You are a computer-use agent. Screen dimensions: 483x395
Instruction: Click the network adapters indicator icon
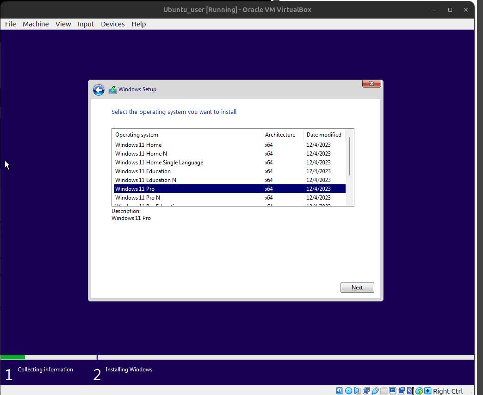[366, 391]
